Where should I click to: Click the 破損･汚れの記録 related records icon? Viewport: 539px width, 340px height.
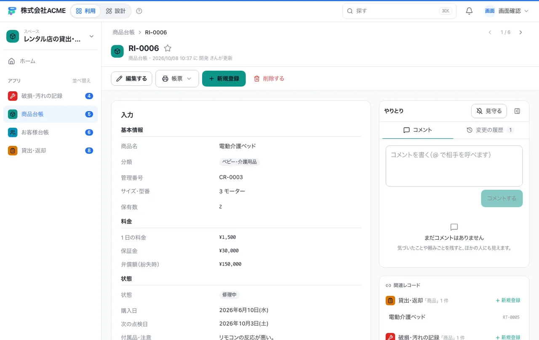pos(390,337)
